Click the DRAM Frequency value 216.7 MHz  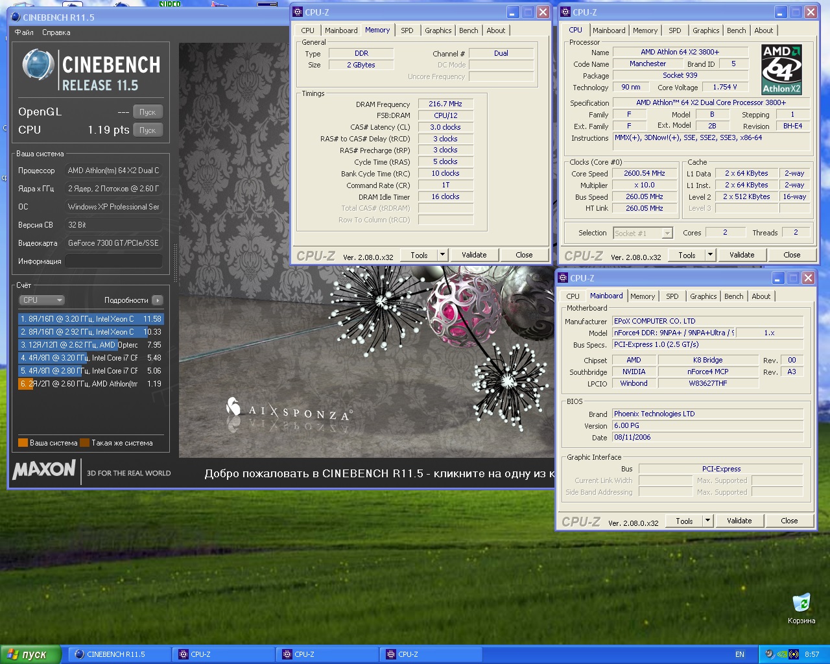click(445, 104)
